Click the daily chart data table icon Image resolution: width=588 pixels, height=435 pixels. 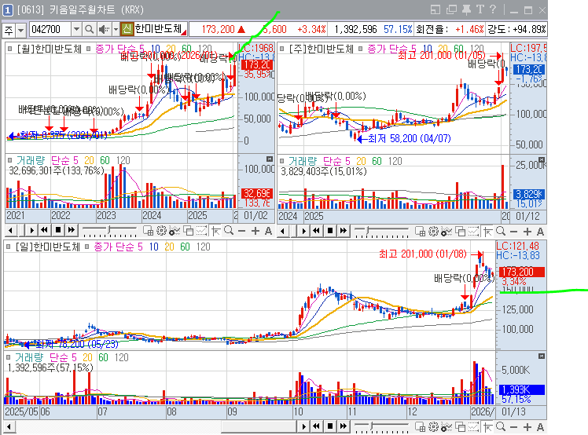pyautogui.click(x=421, y=427)
